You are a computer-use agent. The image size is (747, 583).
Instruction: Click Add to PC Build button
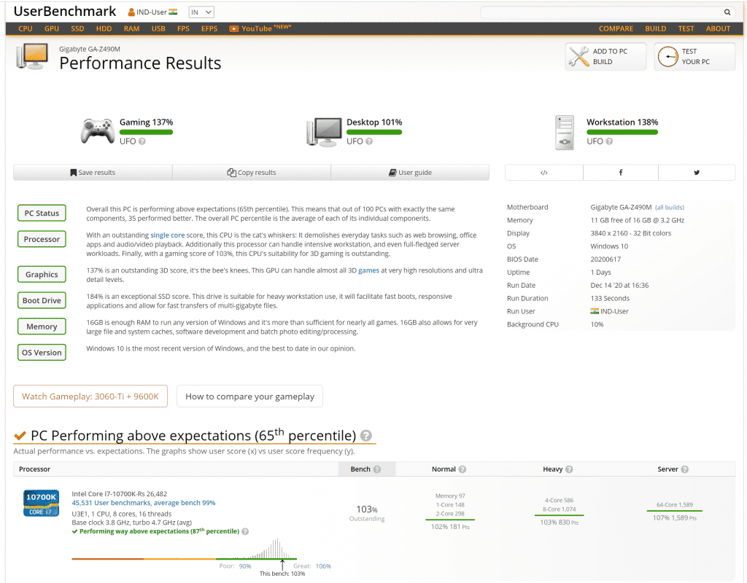pos(605,57)
